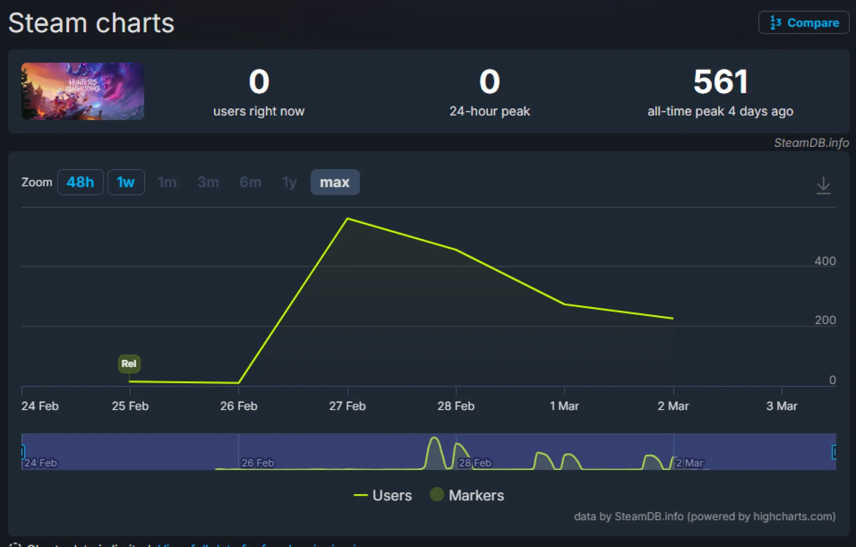Click the left navigator bracket handle

(x=22, y=452)
